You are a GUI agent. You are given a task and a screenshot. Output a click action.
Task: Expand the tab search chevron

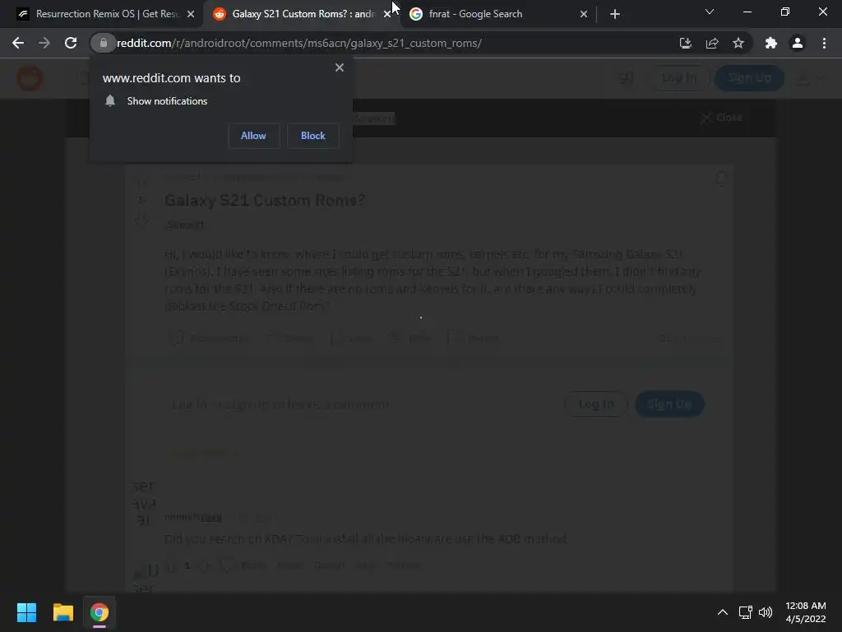710,12
